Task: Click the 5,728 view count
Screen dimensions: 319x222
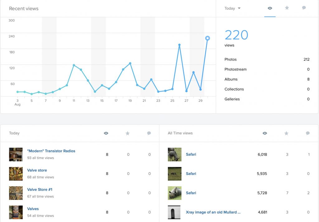Action: click(262, 193)
